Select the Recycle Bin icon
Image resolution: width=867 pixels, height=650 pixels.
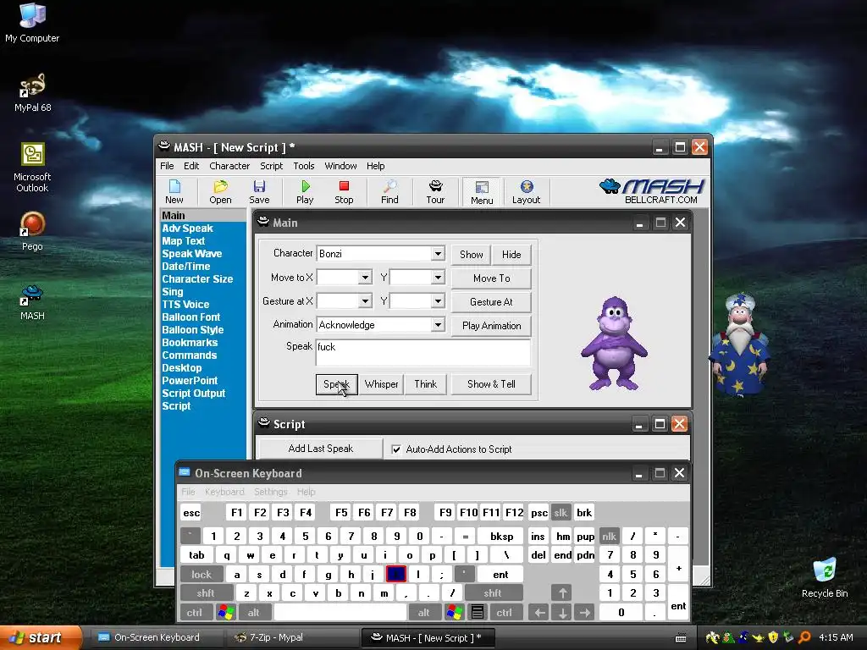(825, 577)
